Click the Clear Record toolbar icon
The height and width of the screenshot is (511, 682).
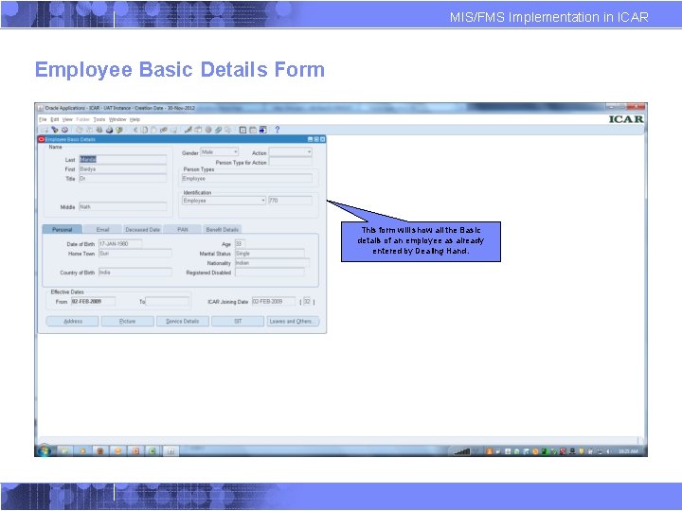click(164, 130)
